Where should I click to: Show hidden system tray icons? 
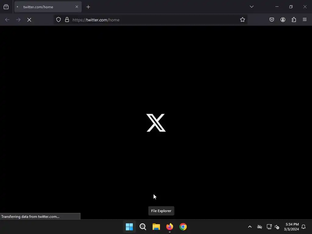[x=250, y=227]
